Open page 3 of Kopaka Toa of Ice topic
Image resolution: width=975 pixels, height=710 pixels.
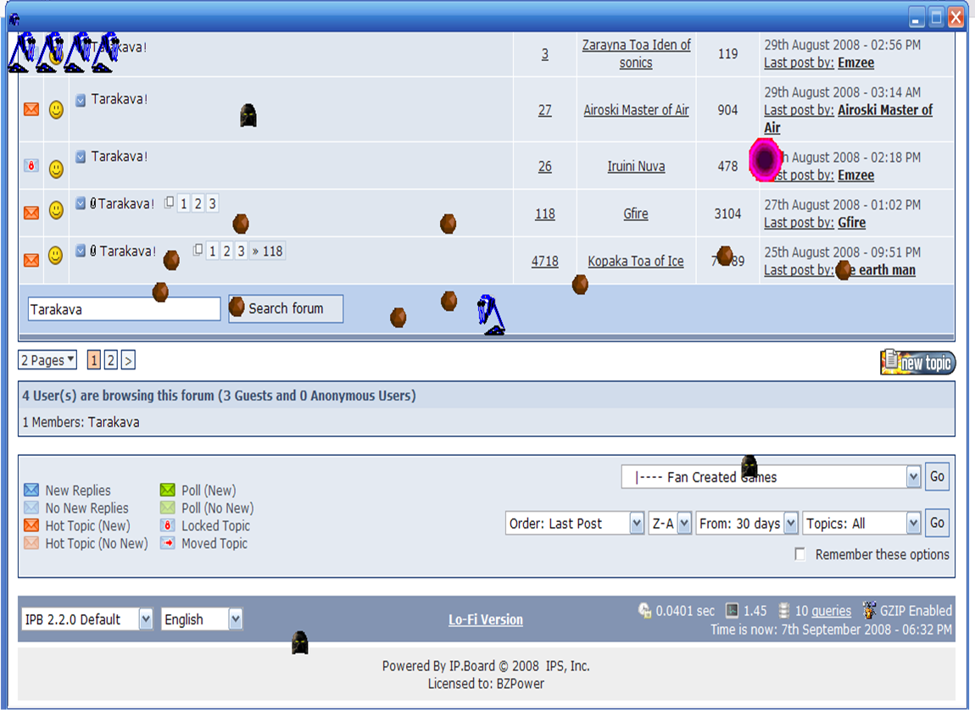(x=242, y=251)
